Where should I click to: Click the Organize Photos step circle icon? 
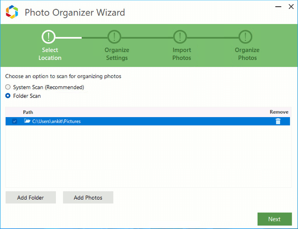[245, 37]
